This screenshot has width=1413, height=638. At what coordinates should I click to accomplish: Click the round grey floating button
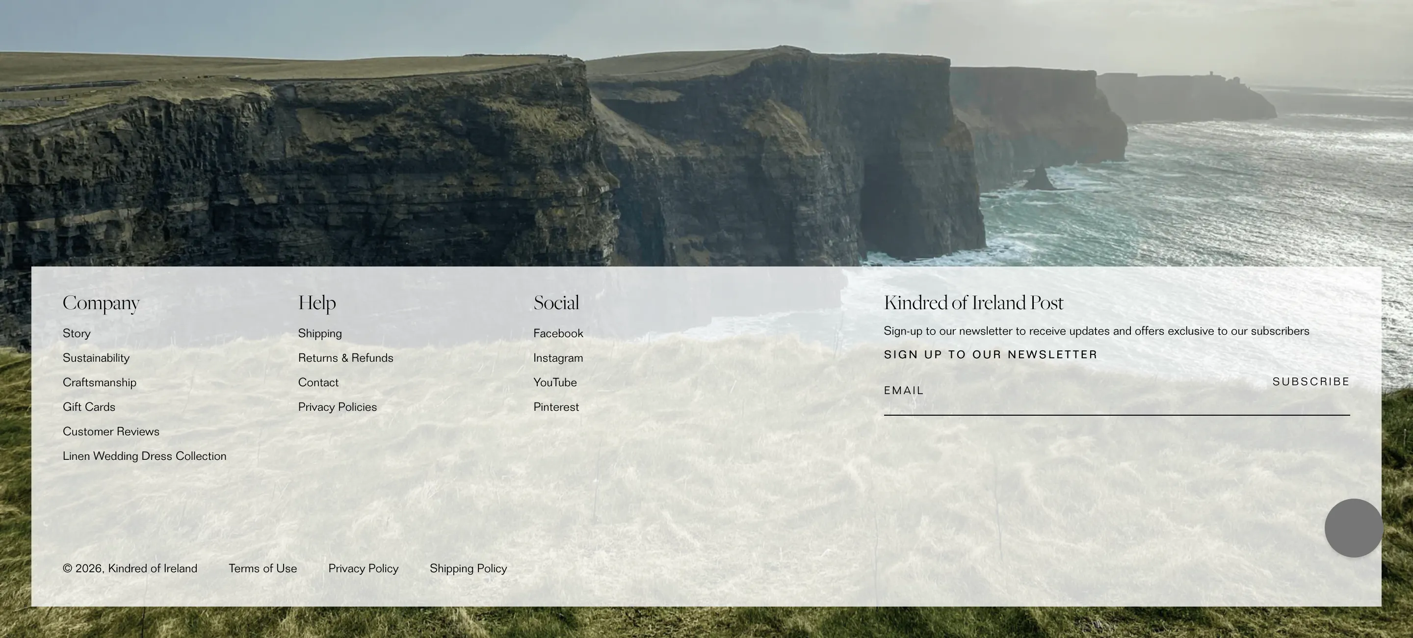[1353, 528]
